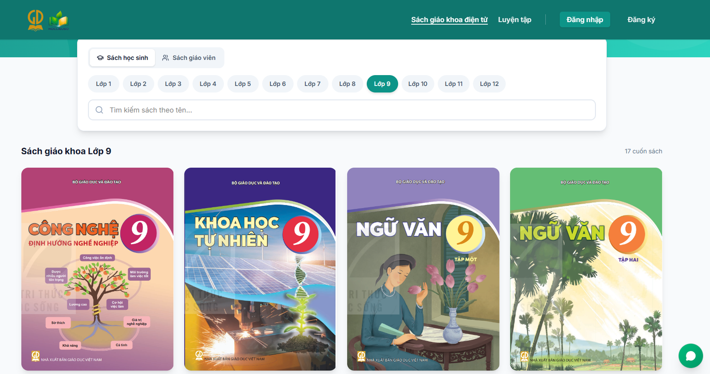Select grade filter Lớp 7
Viewport: 710px width, 374px height.
click(312, 84)
